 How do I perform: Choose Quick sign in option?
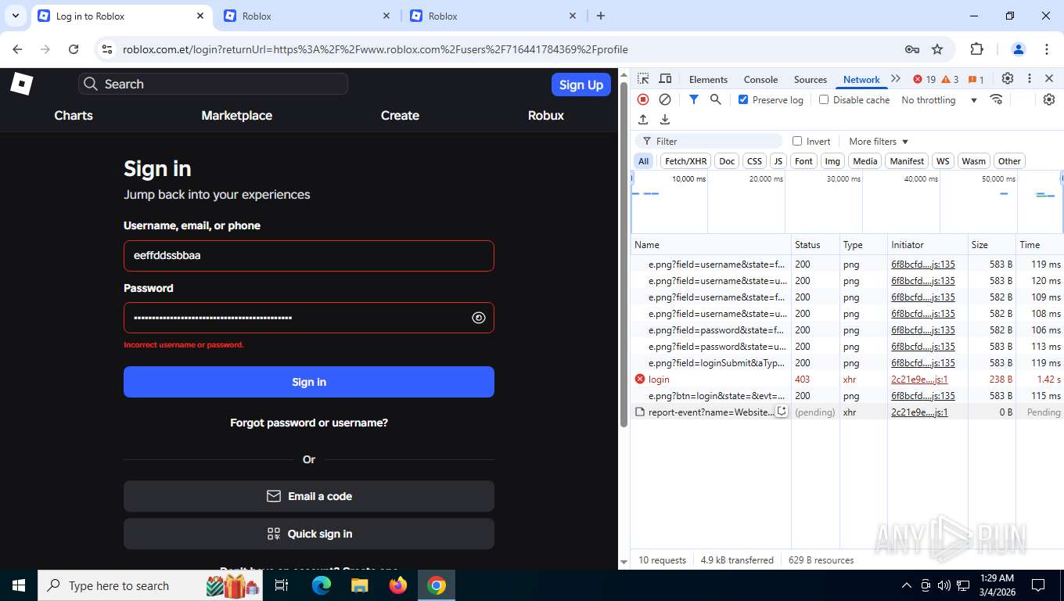tap(309, 534)
